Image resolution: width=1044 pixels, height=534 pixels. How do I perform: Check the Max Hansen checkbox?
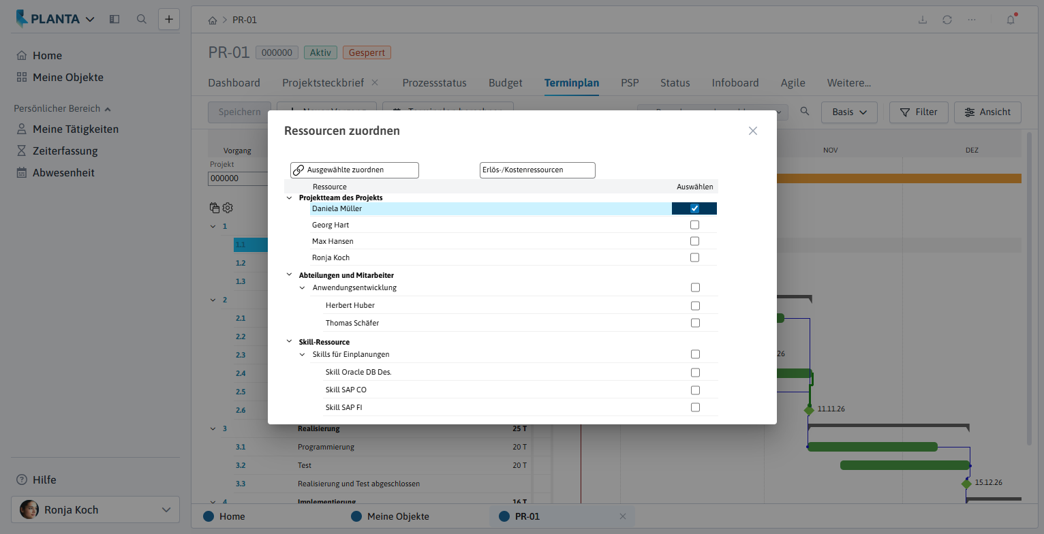click(x=694, y=241)
